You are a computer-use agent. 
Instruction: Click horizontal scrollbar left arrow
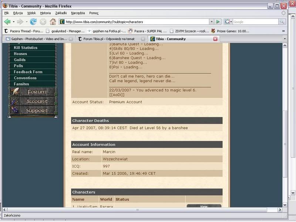tap(4, 209)
